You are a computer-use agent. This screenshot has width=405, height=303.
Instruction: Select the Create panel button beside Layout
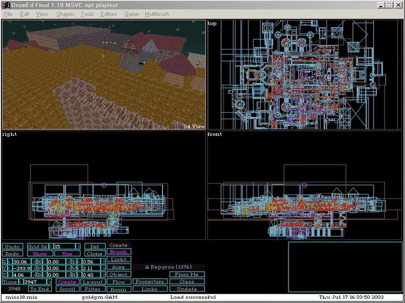click(67, 282)
